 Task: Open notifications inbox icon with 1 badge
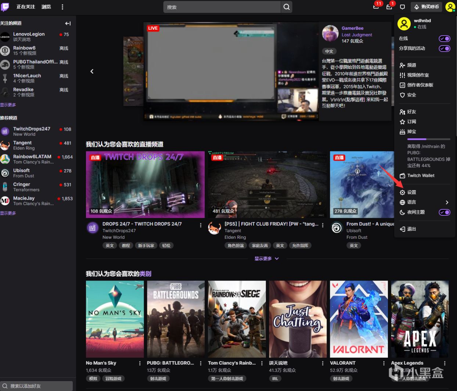click(x=389, y=7)
